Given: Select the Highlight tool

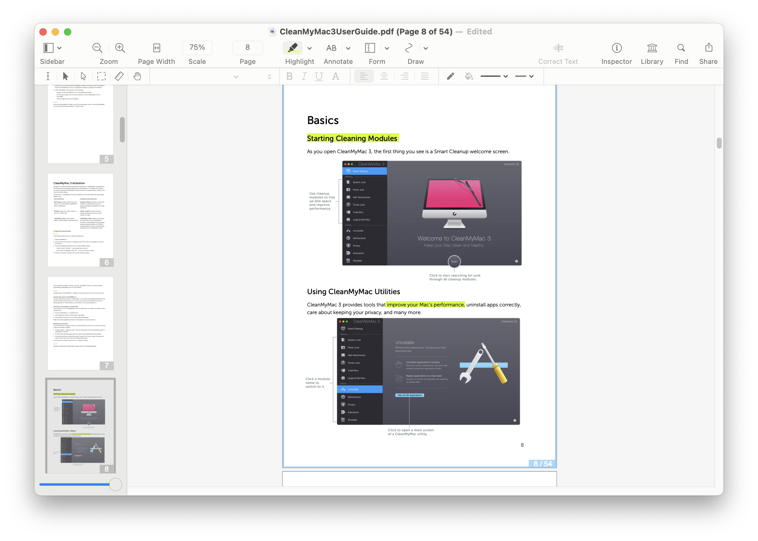Looking at the screenshot, I should point(292,48).
